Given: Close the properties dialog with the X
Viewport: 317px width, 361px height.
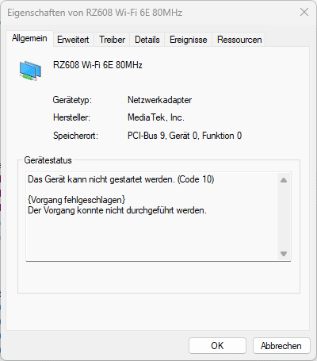Looking at the screenshot, I should [304, 12].
